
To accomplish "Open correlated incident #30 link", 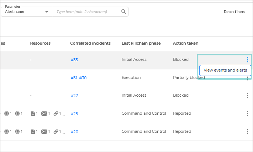I will [x=83, y=78].
